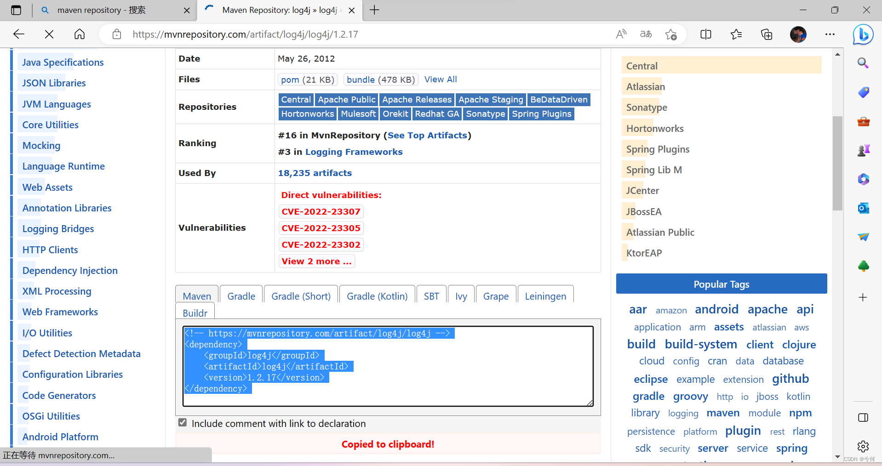Add a custom site to the sidebar

(x=862, y=297)
